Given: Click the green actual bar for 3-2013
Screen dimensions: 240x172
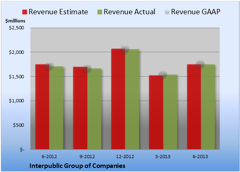Looking at the screenshot, I should (170, 112).
